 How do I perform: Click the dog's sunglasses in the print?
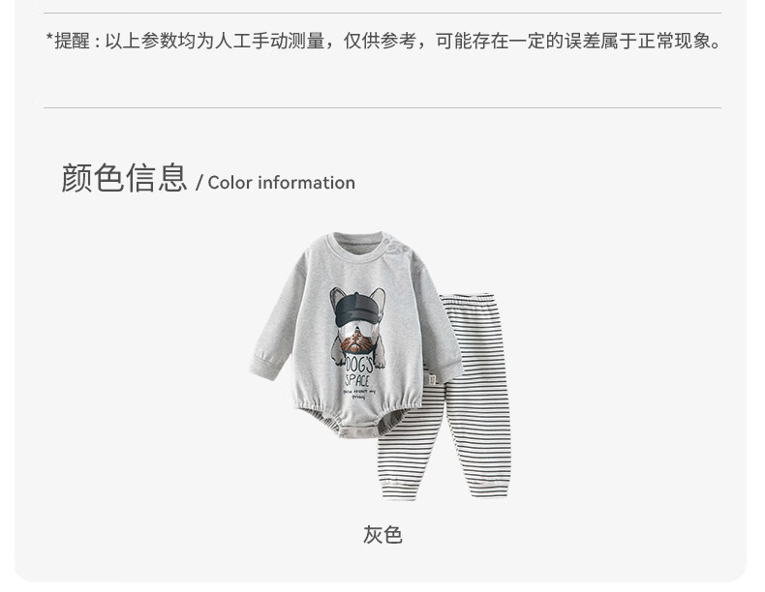(357, 332)
